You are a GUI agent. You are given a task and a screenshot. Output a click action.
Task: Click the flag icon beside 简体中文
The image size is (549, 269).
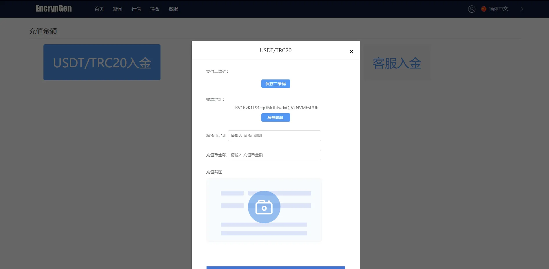tap(484, 9)
